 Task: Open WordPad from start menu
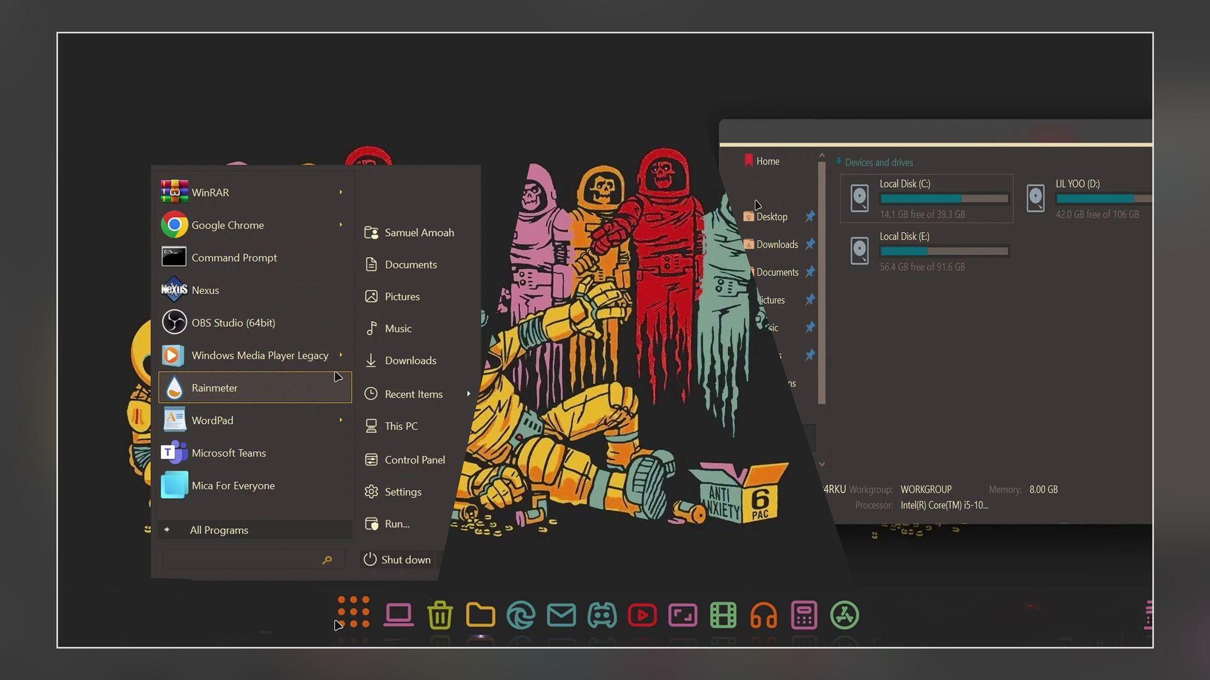[255, 420]
